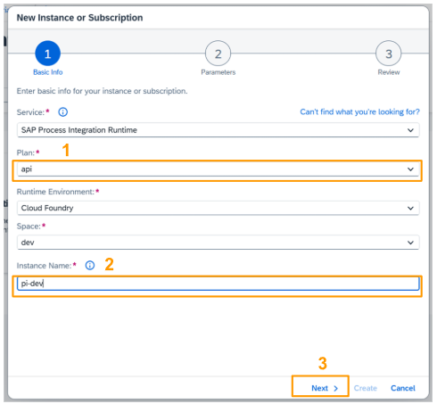This screenshot has height=404, width=437.
Task: Click the Plan field label
Action: tap(26, 153)
